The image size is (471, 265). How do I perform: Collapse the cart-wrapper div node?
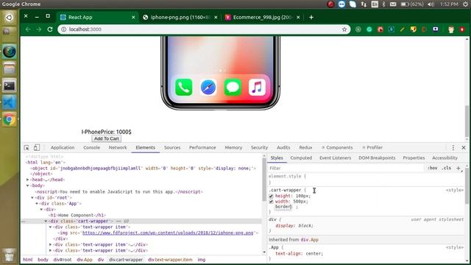[x=46, y=221]
